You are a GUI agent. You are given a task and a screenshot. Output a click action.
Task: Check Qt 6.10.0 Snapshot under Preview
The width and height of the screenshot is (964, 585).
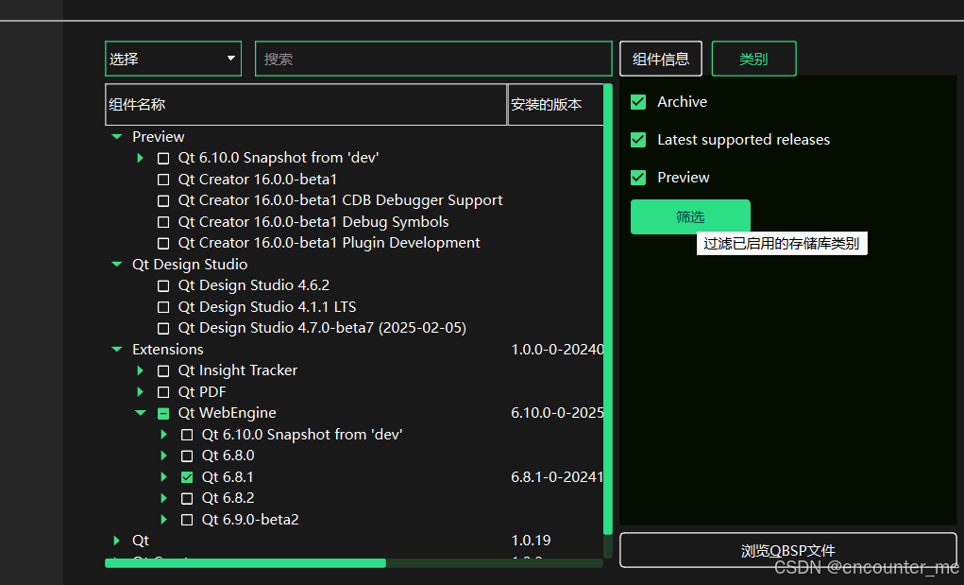[163, 159]
